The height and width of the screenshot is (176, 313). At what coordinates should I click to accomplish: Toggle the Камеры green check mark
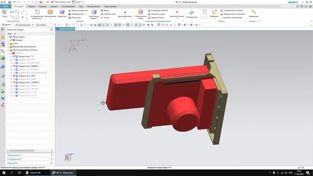point(11,40)
